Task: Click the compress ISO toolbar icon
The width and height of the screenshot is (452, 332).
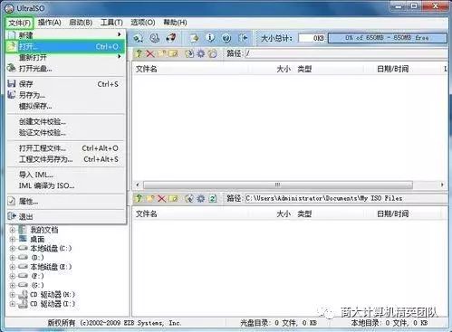Action: tap(139, 38)
